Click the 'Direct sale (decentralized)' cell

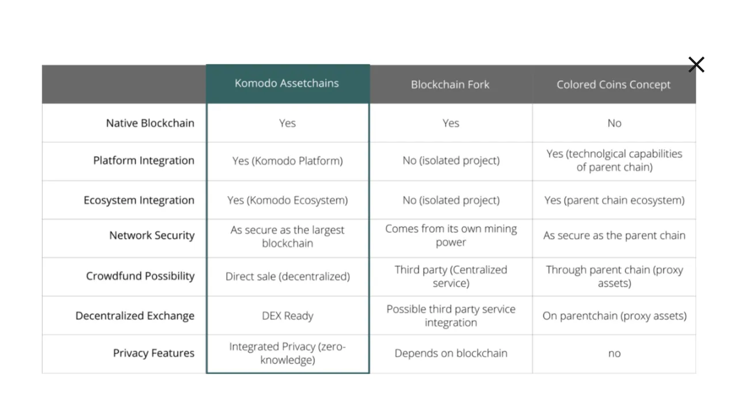(x=287, y=276)
